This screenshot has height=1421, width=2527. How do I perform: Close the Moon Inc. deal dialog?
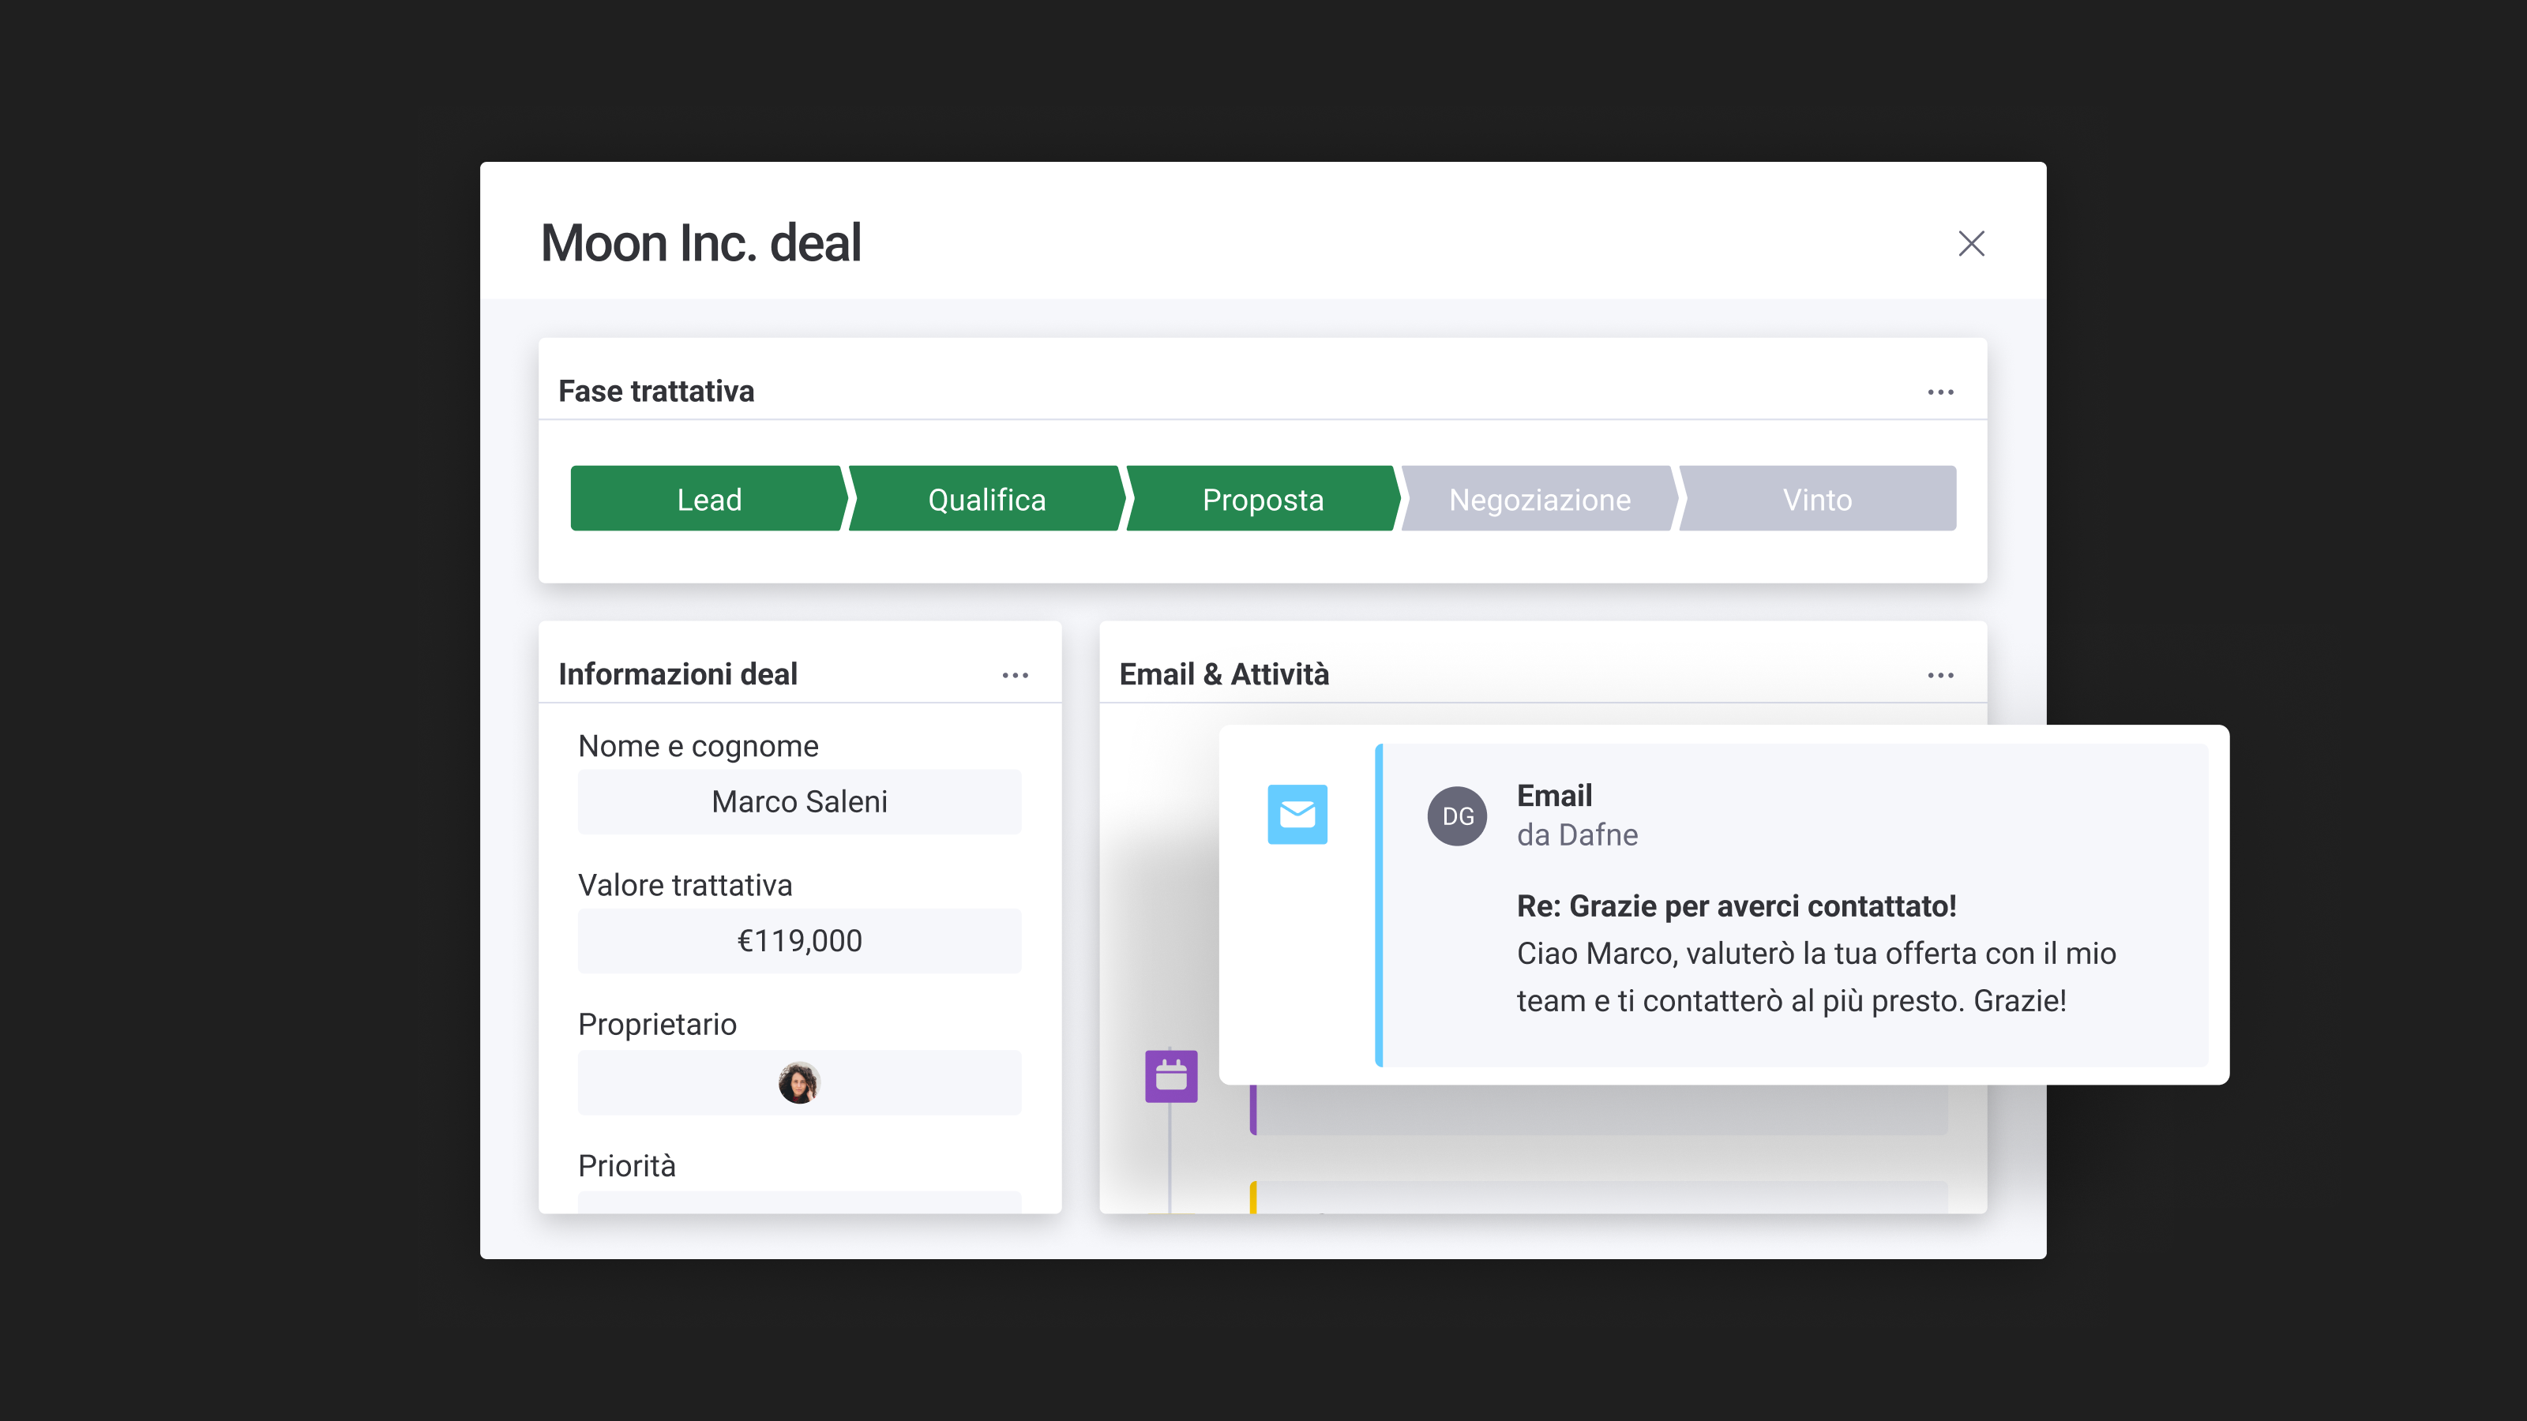pos(1971,243)
